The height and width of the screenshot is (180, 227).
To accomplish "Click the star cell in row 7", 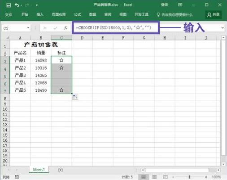I will [x=61, y=90].
